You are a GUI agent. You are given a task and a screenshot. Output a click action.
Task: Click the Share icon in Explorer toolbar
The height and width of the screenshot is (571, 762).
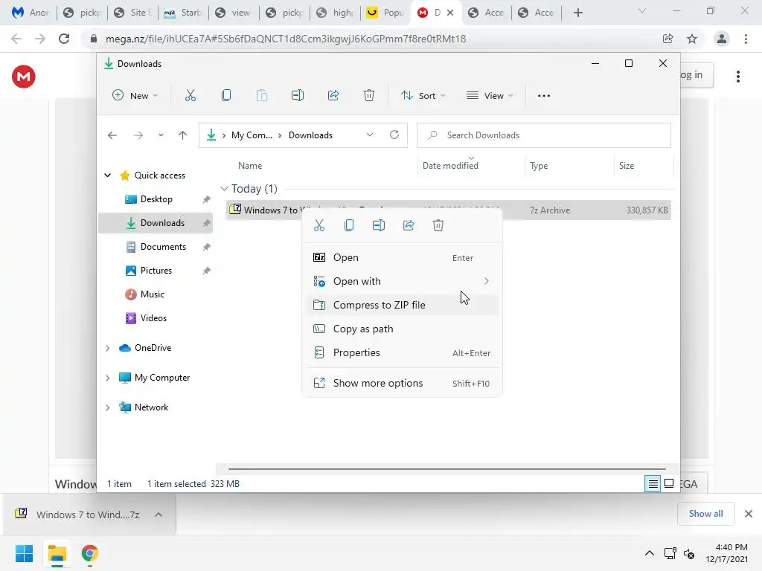click(333, 96)
